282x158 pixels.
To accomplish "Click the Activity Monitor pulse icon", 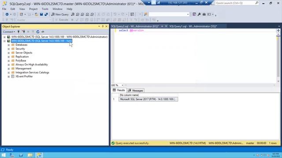I will point(43,32).
